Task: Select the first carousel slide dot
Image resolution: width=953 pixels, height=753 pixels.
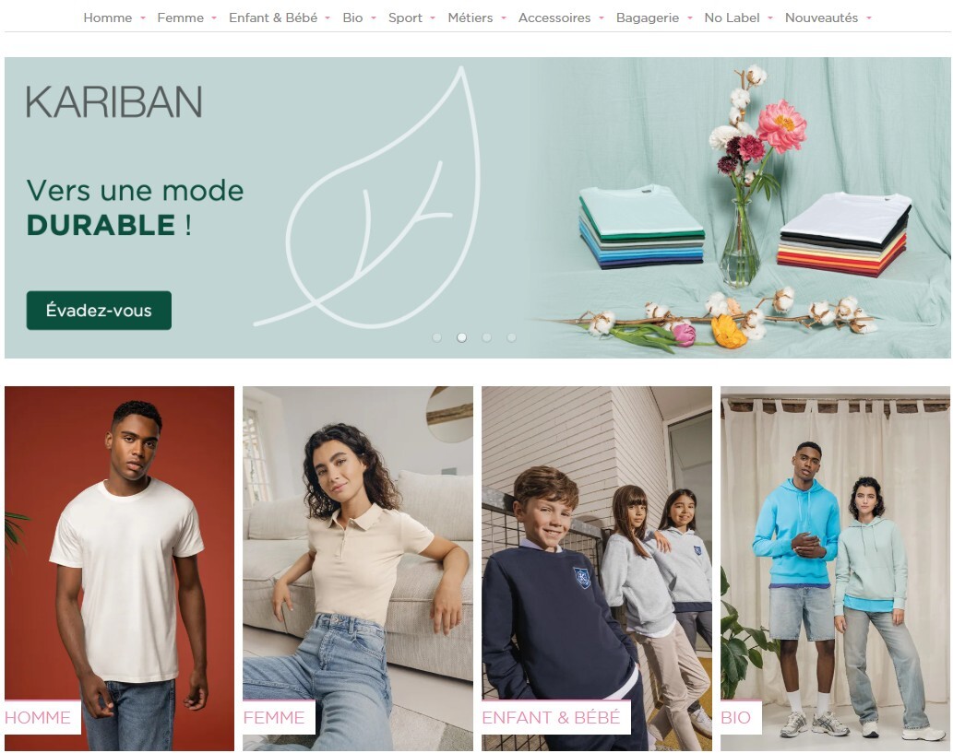Action: coord(436,337)
